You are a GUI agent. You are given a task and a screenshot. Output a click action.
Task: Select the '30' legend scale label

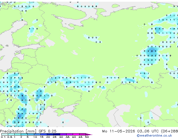click(x=61, y=137)
